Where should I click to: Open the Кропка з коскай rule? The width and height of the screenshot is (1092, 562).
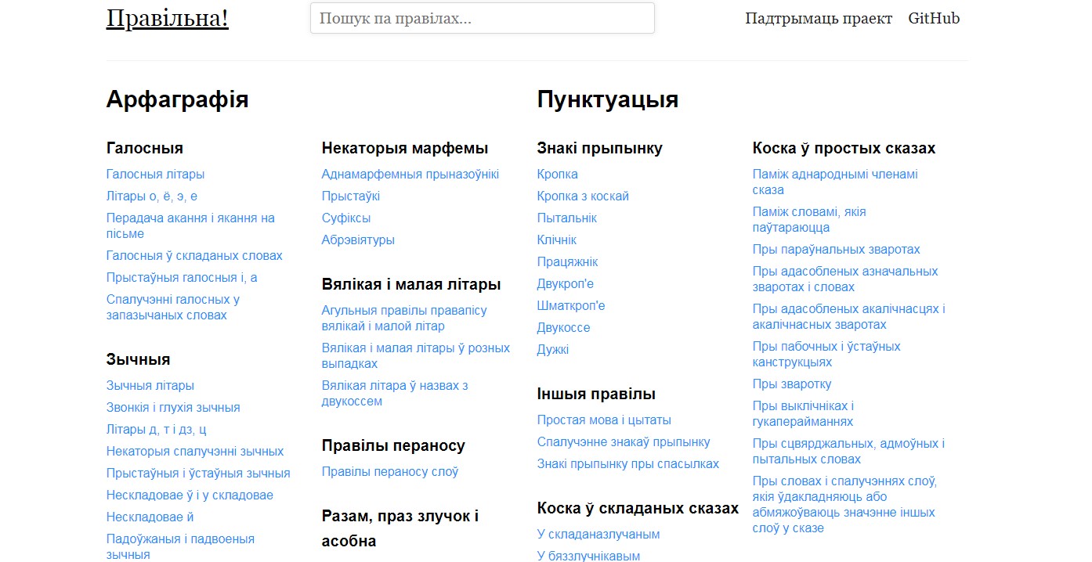(582, 196)
